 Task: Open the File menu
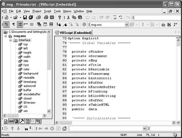(x=11, y=11)
